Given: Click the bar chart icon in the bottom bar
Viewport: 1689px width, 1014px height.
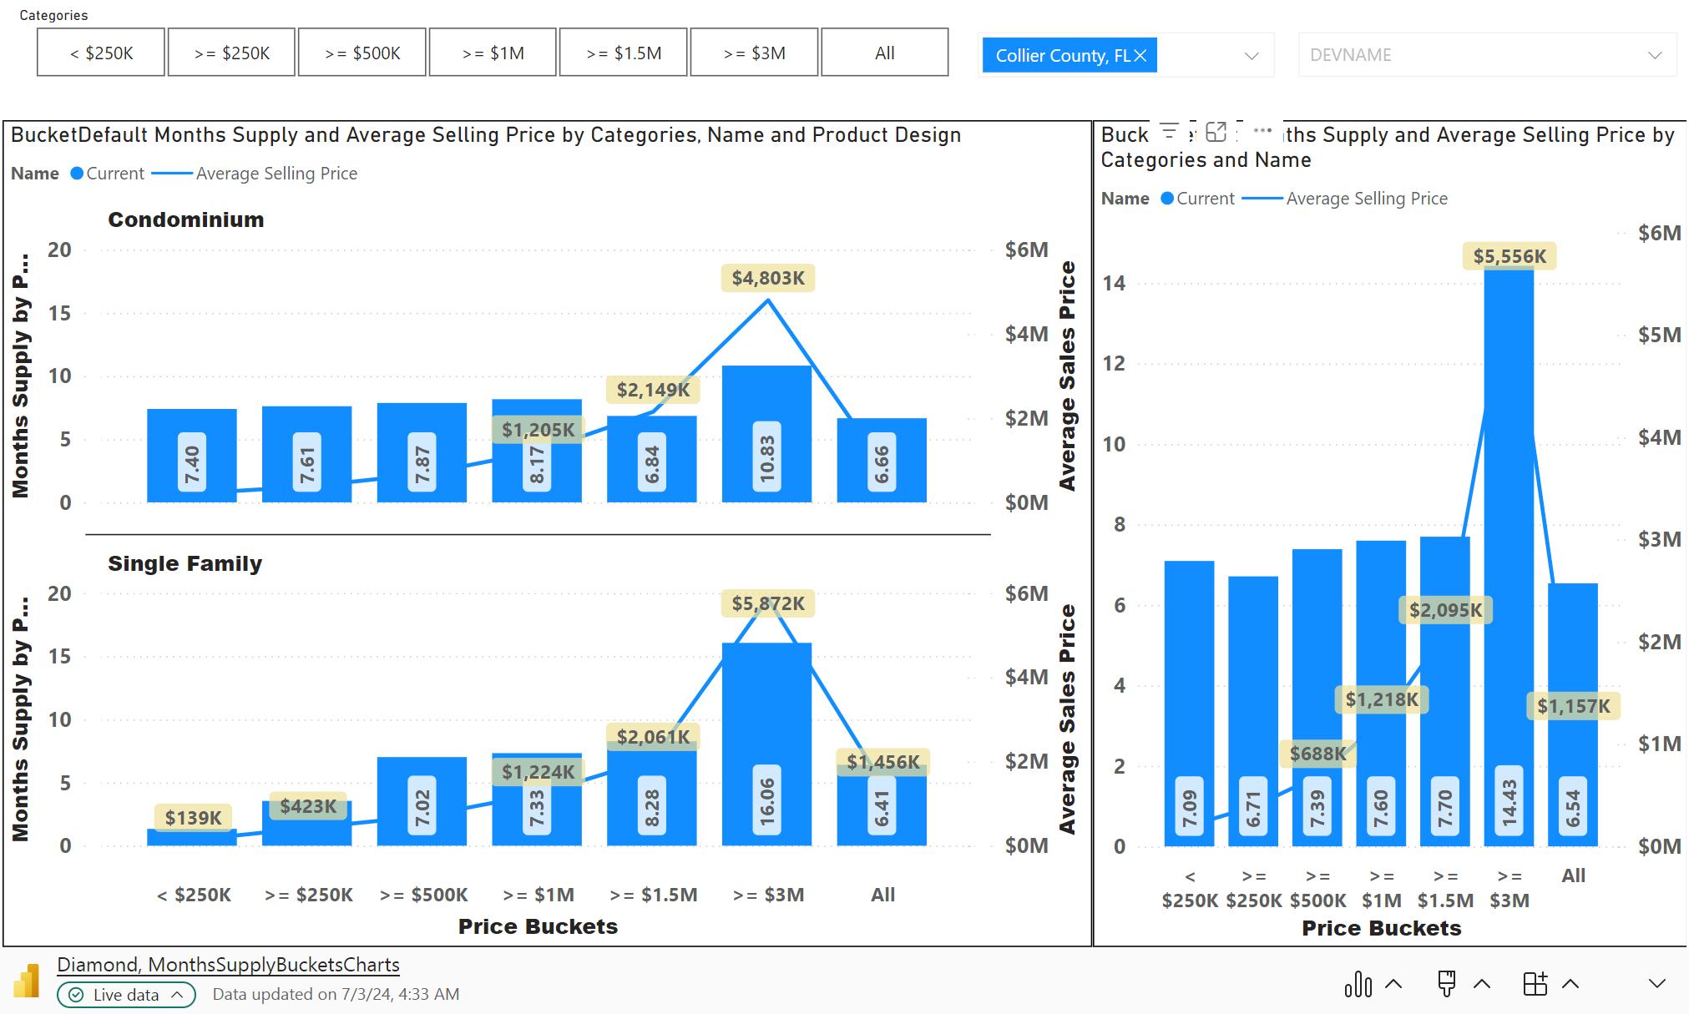Looking at the screenshot, I should tap(1358, 984).
